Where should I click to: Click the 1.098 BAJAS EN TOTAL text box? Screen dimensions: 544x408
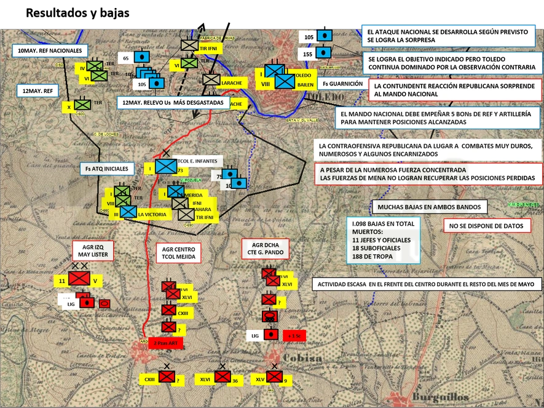(x=384, y=240)
